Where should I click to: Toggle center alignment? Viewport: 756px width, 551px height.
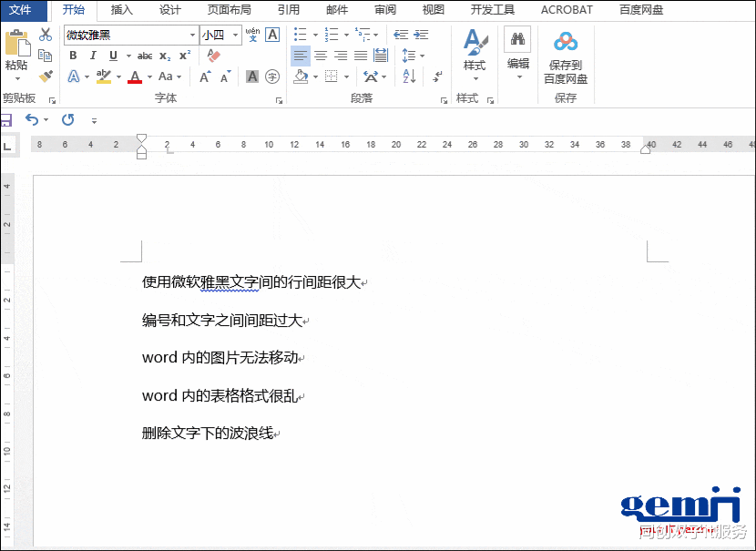point(321,56)
